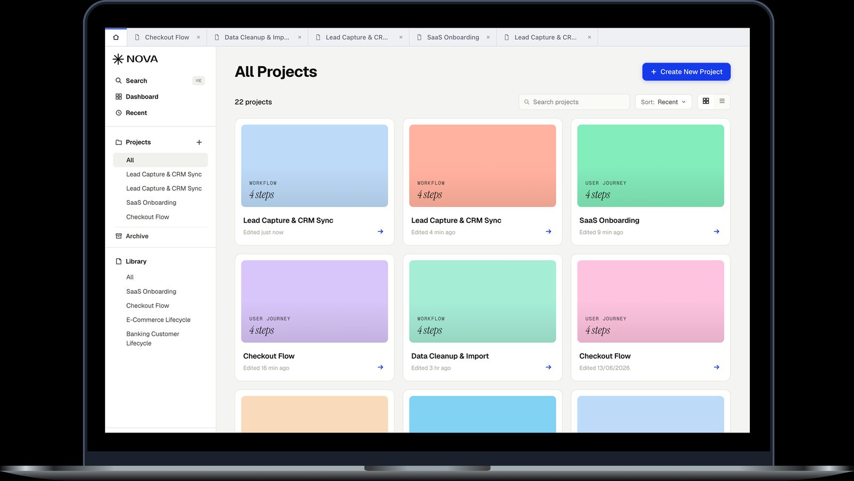Click the arrow on the card edited 16 min ago
Viewport: 854px width, 481px height.
click(381, 367)
